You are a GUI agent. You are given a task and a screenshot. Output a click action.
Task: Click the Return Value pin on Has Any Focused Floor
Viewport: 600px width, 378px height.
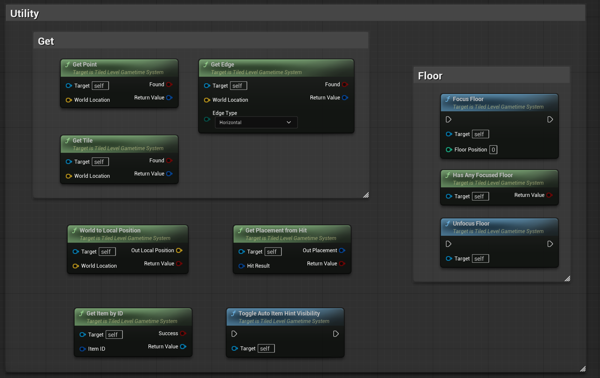coord(549,195)
